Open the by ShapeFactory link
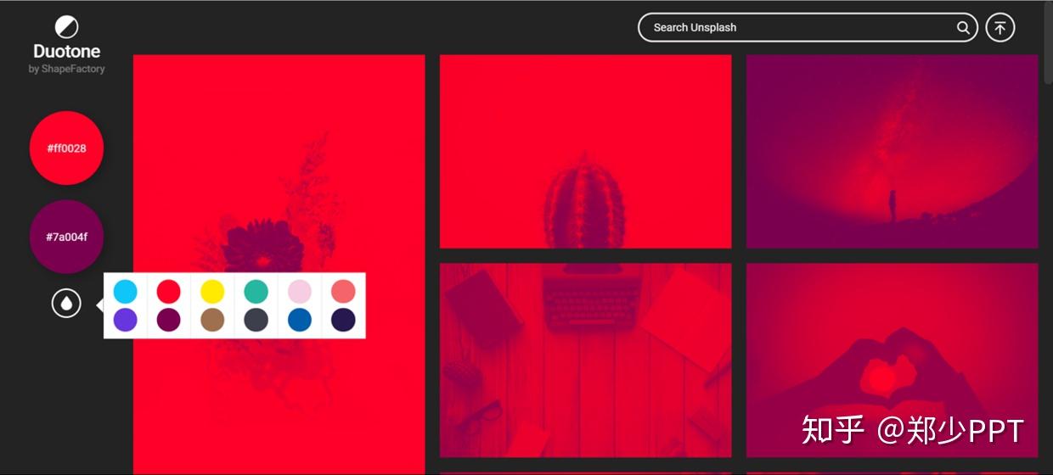1053x475 pixels. (66, 70)
